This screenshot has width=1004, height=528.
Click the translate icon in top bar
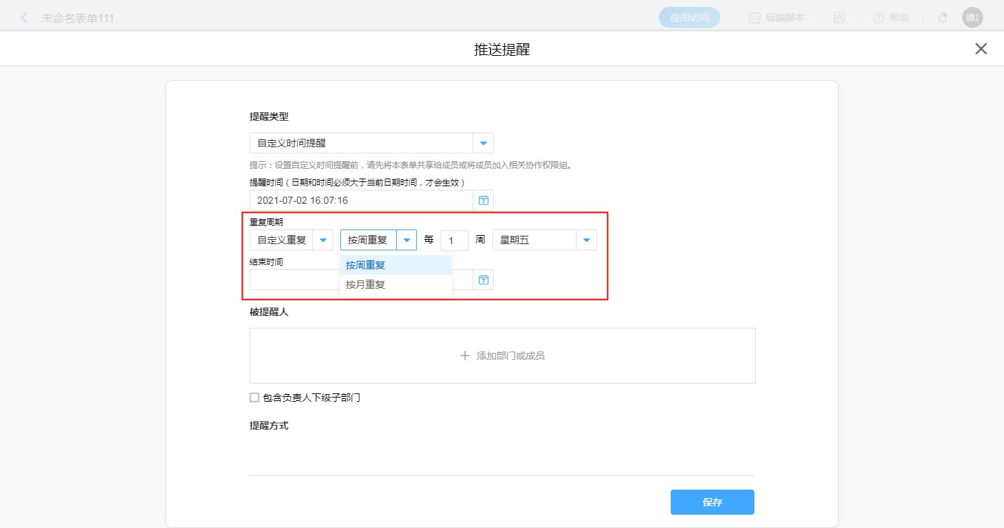click(839, 18)
